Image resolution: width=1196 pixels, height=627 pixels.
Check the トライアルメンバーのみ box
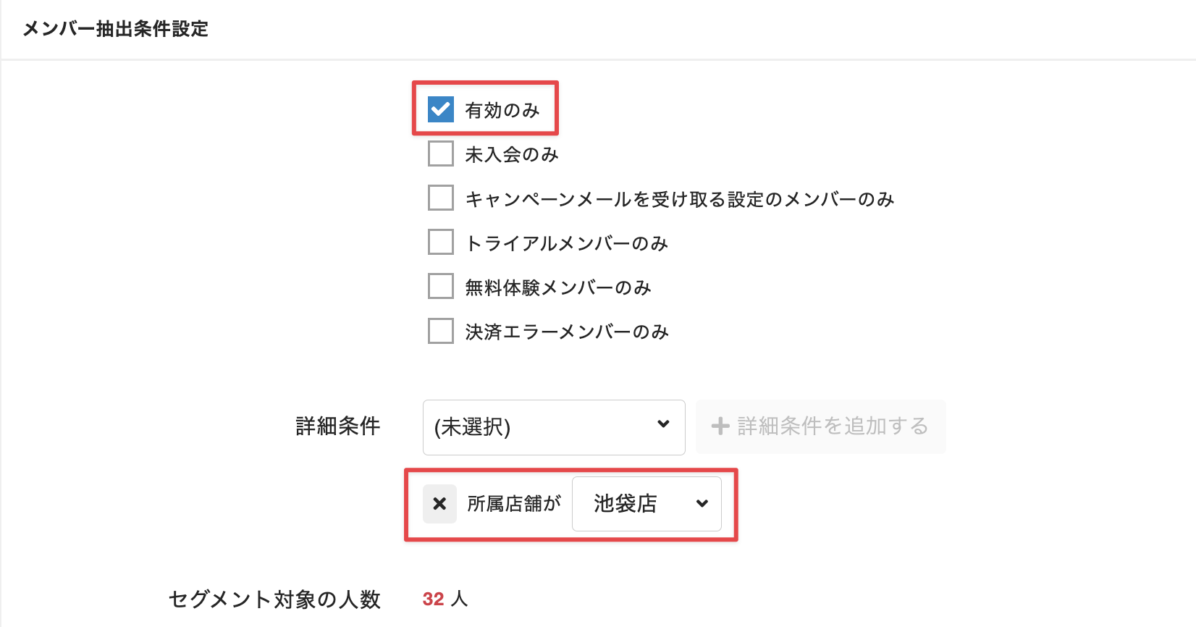point(441,242)
